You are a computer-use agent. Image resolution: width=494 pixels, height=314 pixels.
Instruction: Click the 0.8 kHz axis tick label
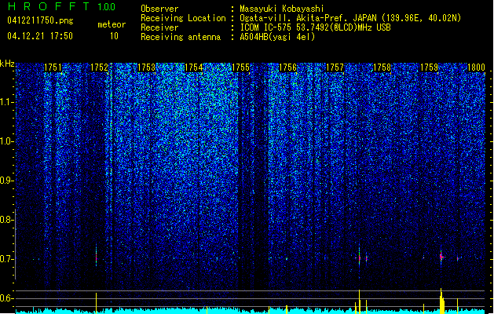pos(5,220)
